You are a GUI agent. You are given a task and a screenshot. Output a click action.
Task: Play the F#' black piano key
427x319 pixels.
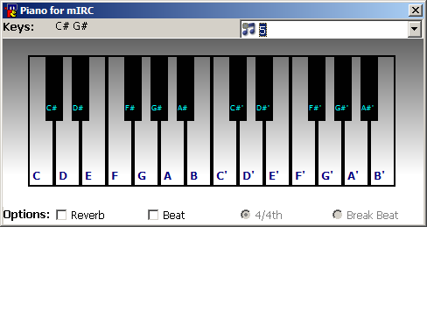click(x=317, y=89)
